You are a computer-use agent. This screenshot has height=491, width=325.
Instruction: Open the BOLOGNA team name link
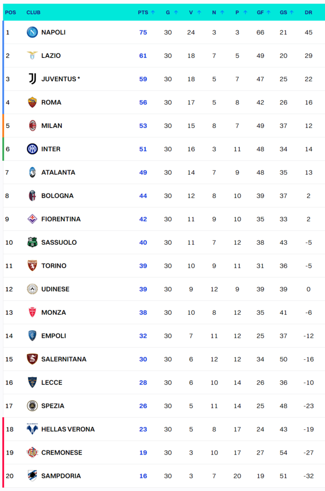57,195
